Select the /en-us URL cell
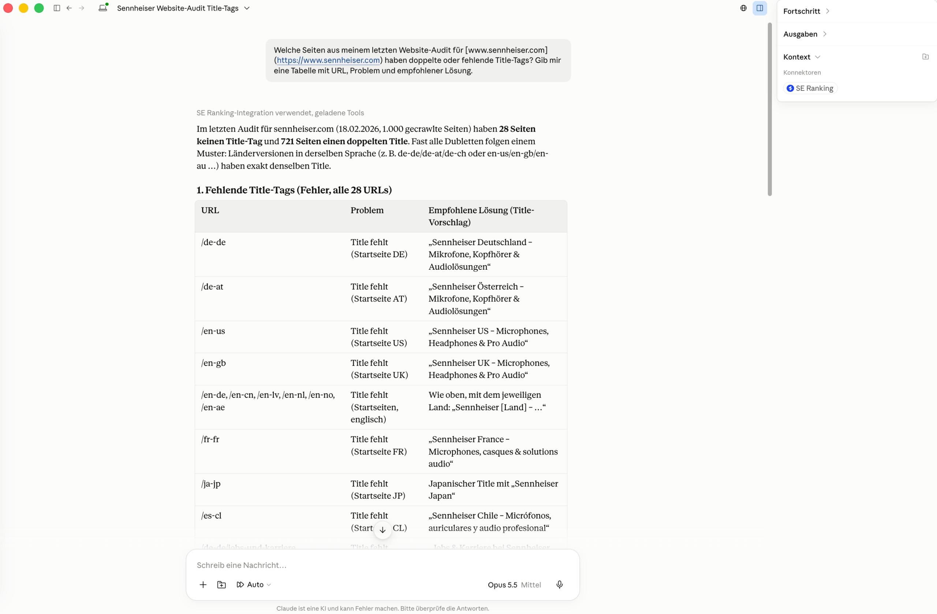Image resolution: width=937 pixels, height=614 pixels. [x=270, y=337]
